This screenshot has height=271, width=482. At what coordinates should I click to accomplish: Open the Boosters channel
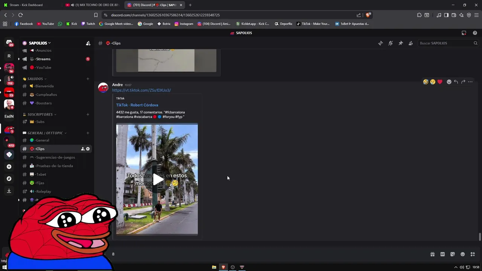point(56,103)
